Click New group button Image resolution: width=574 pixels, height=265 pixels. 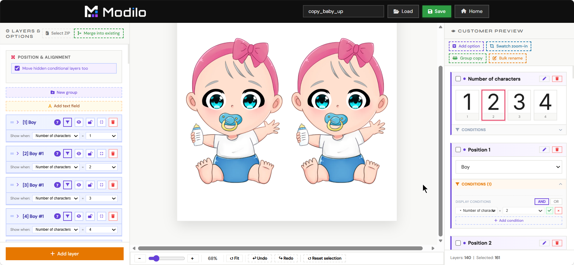coord(64,92)
